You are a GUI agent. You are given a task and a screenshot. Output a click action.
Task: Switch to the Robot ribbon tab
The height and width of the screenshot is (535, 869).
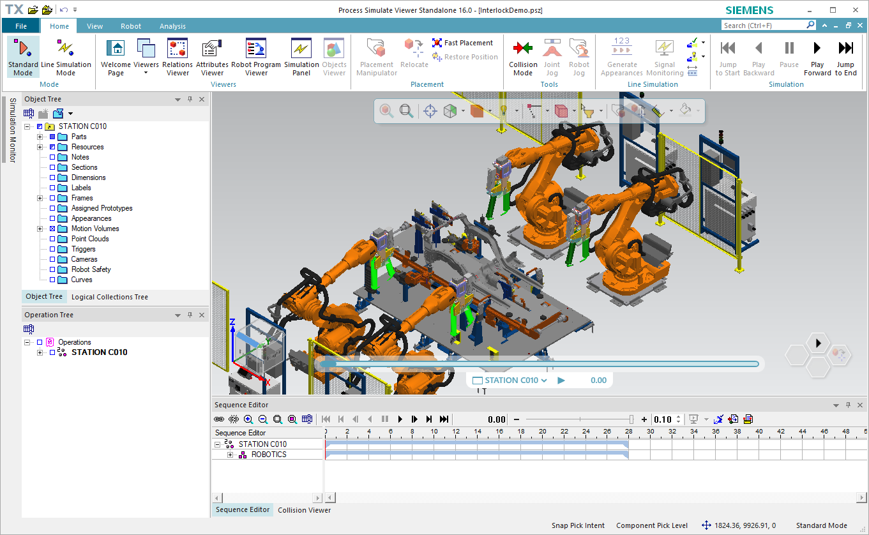131,26
